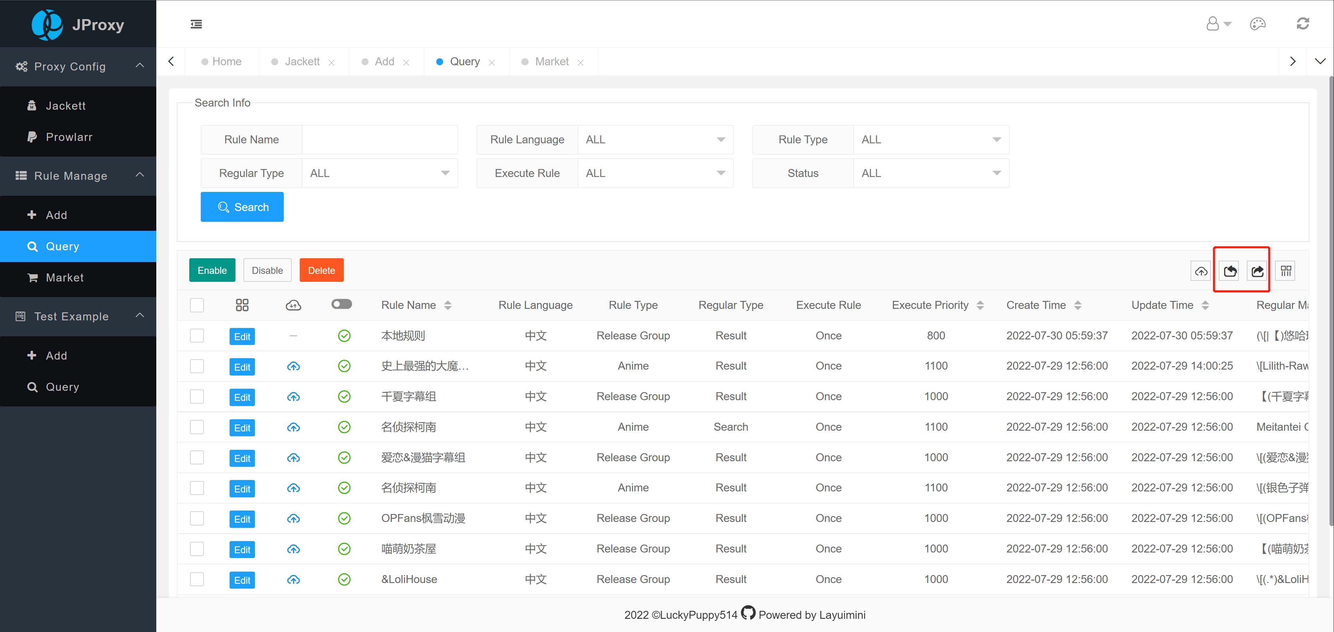This screenshot has width=1334, height=632.
Task: Collapse sidebar with the menu fold icon
Action: [196, 24]
